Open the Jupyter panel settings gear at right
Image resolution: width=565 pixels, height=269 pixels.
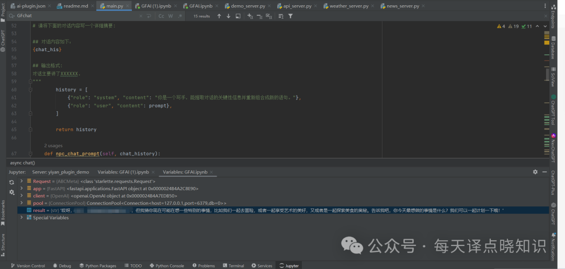click(535, 172)
